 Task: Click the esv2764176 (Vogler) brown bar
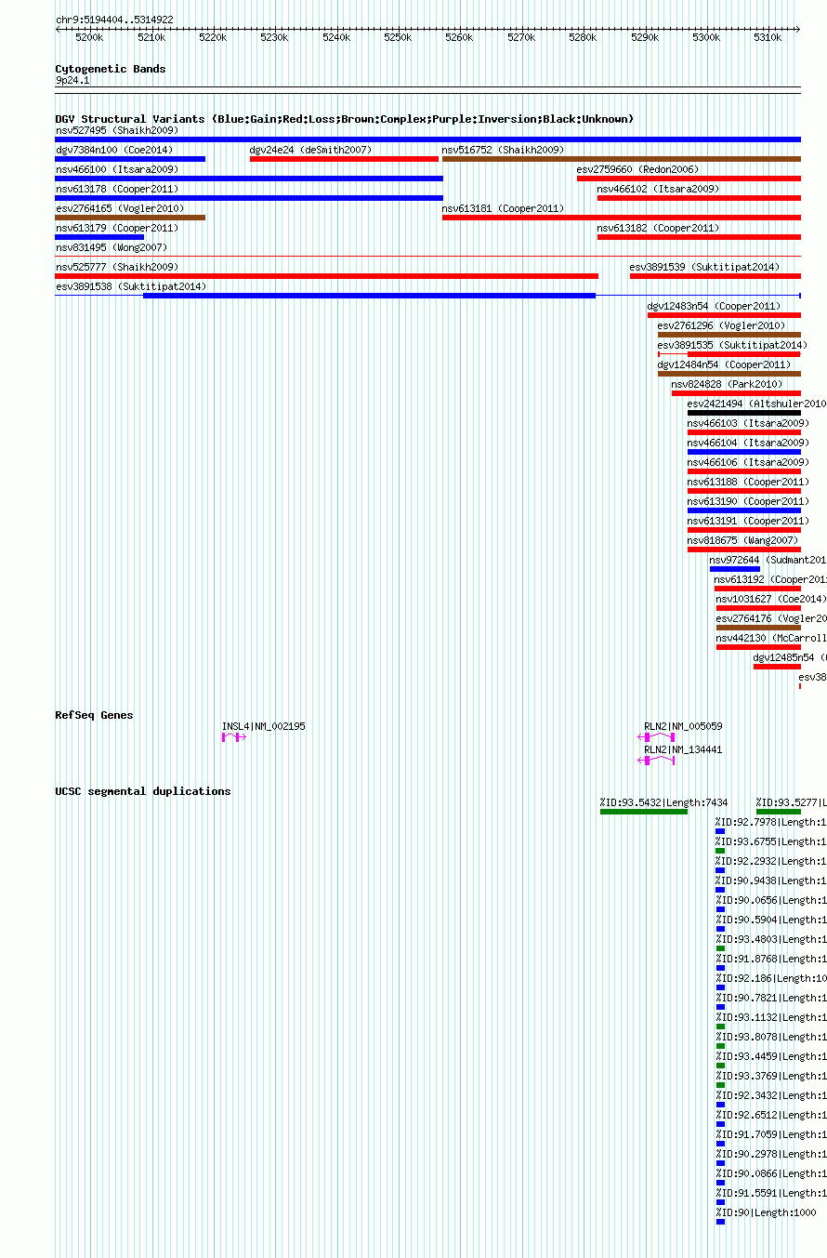point(758,628)
